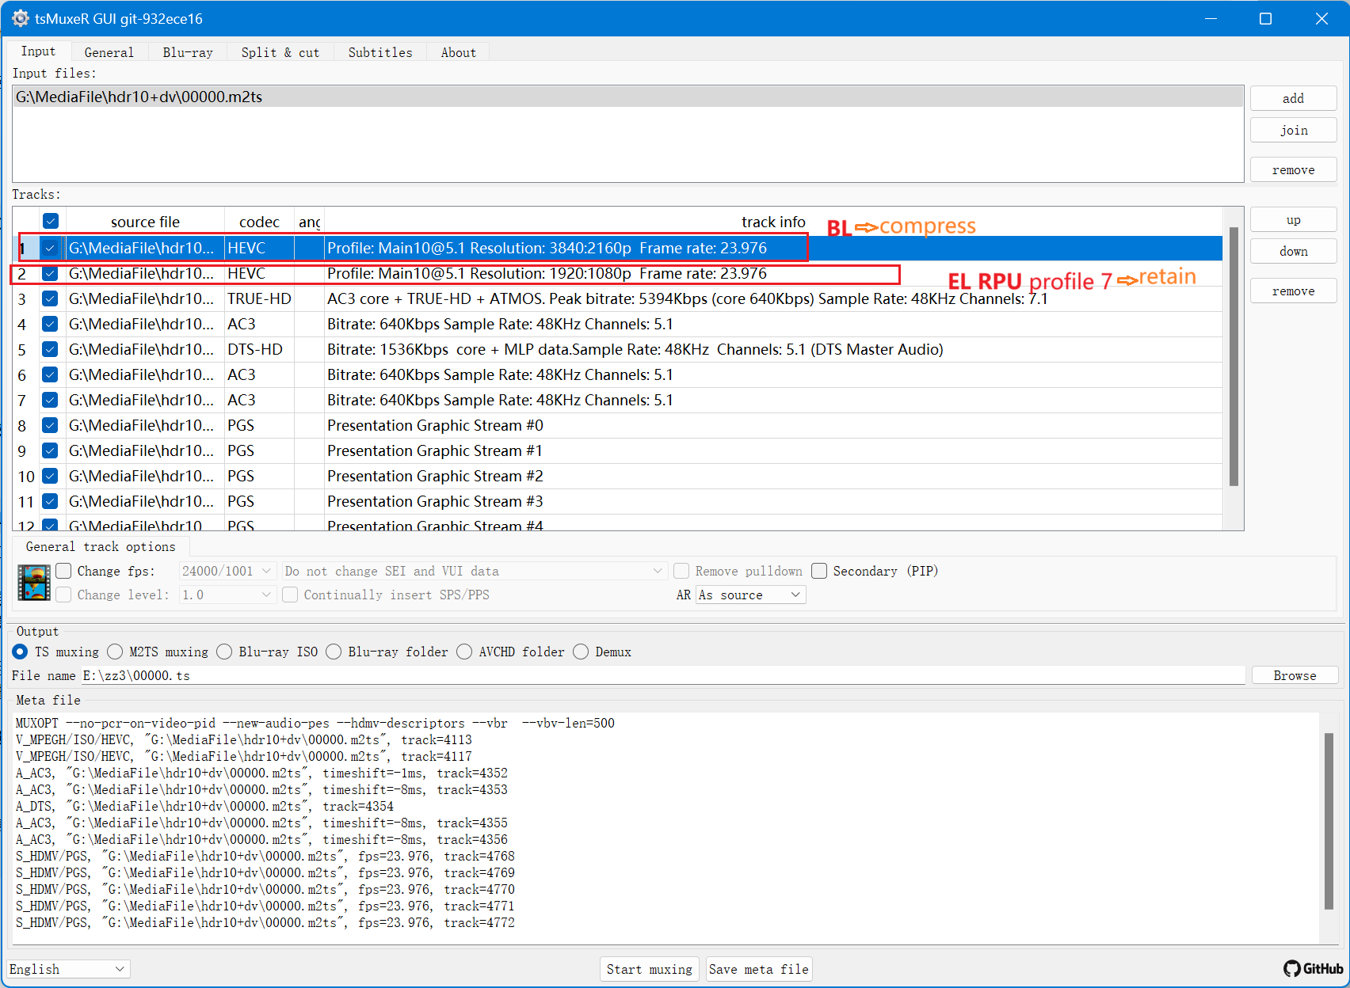
Task: Open the English language dropdown
Action: 68,969
